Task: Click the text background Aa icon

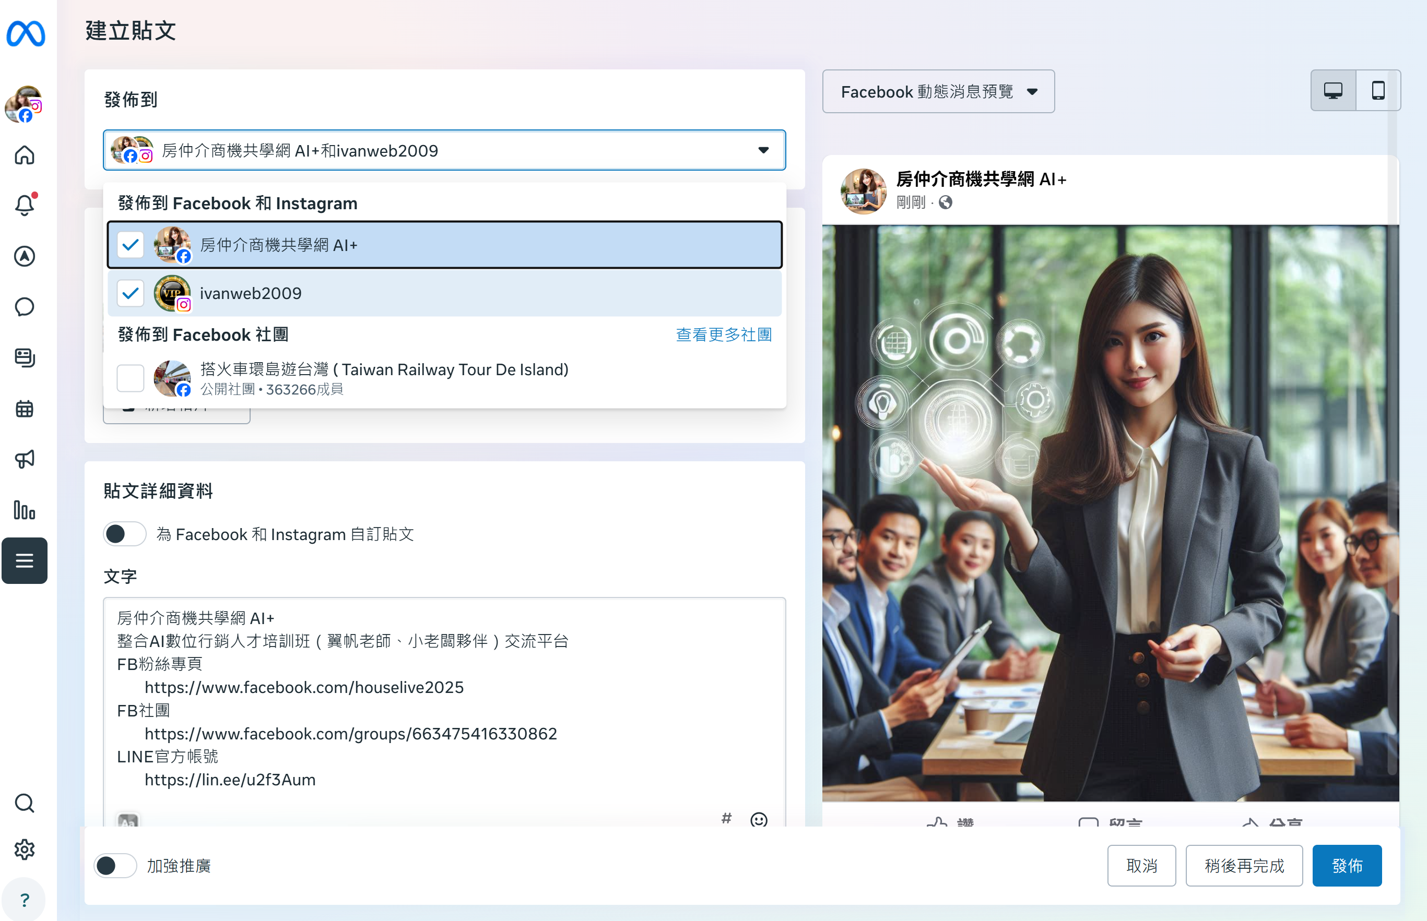Action: click(x=128, y=820)
